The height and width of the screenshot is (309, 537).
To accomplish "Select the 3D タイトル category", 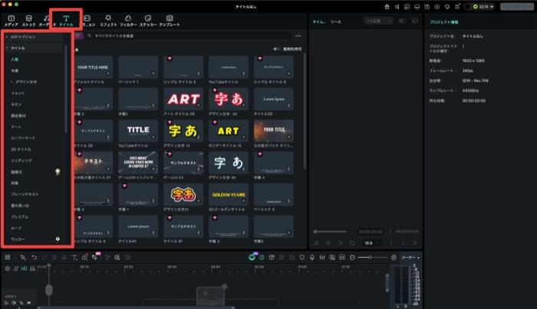I will pos(21,149).
